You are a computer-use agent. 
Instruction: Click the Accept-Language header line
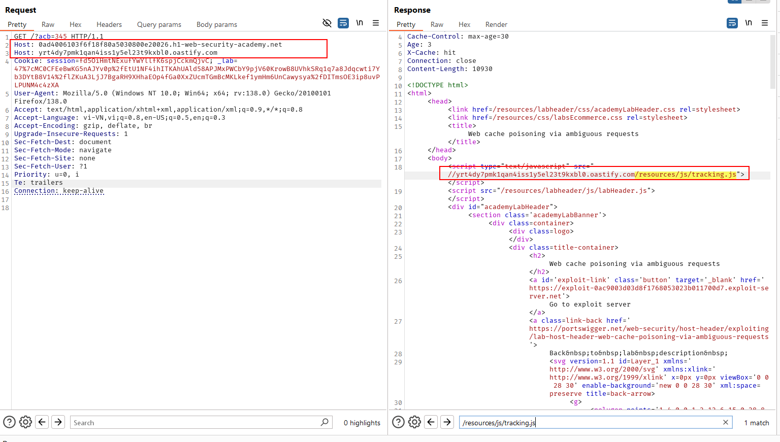click(x=120, y=118)
